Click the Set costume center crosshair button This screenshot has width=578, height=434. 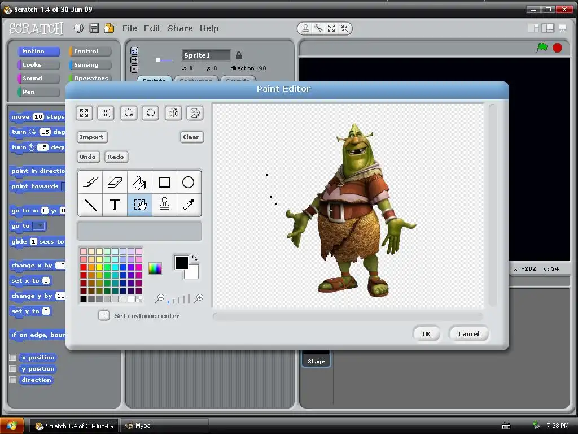tap(104, 315)
